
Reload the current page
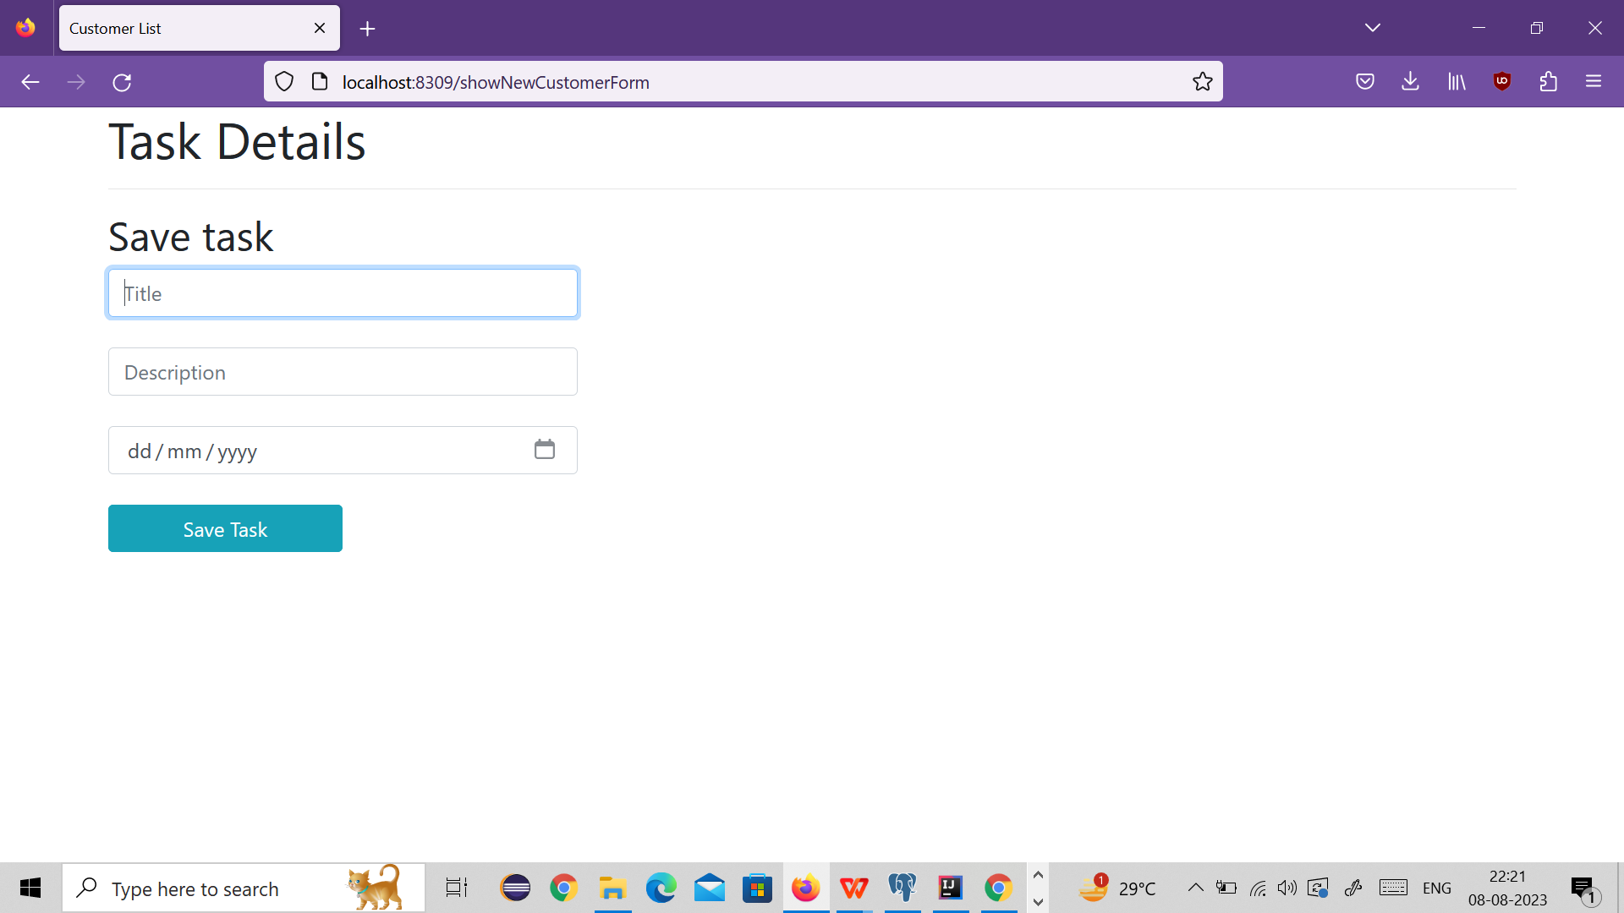(122, 81)
